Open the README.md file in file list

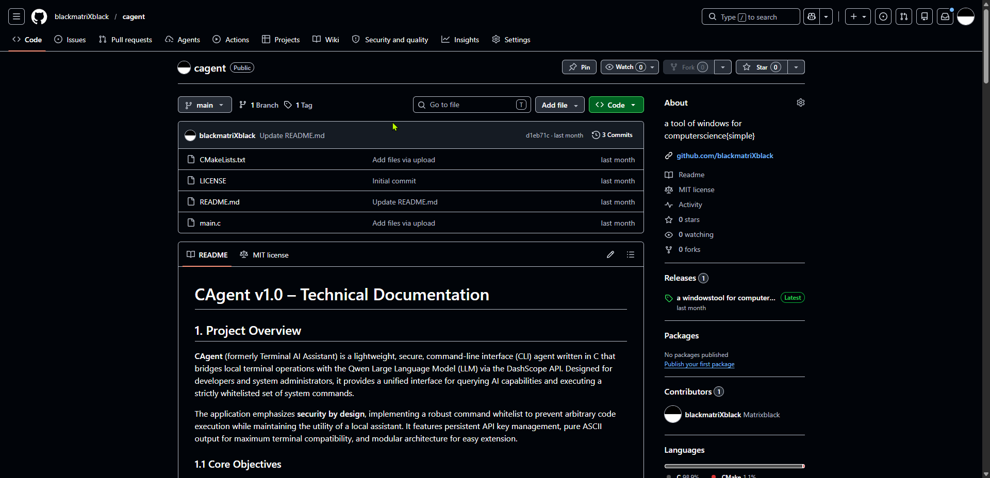tap(220, 202)
